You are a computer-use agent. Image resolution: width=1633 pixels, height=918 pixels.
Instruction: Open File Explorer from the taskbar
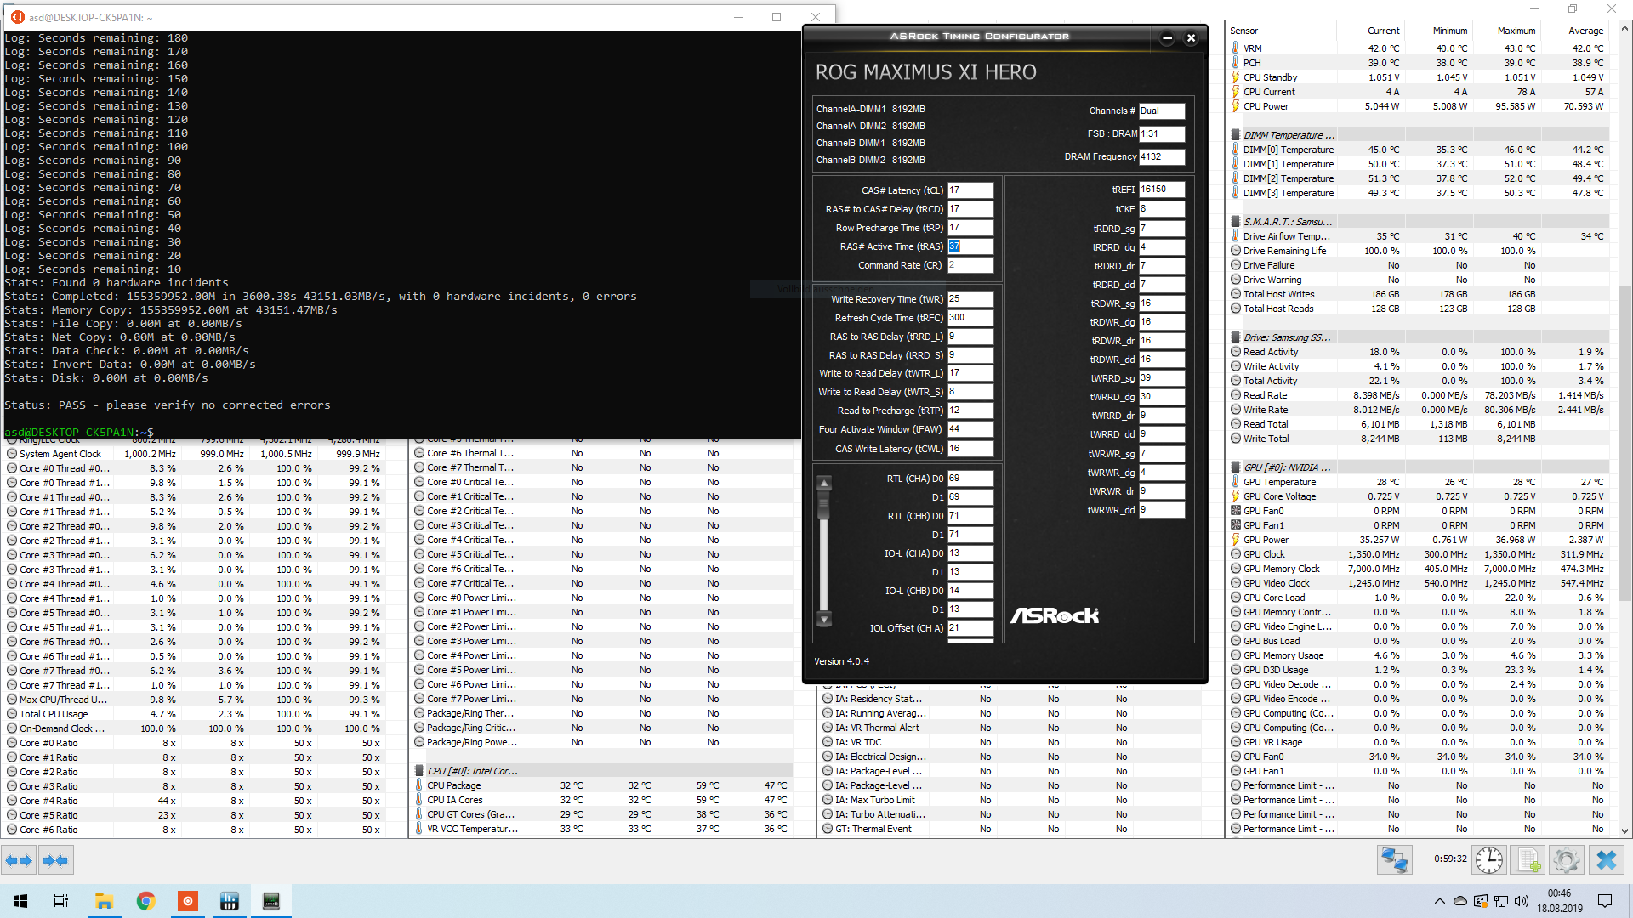[104, 901]
